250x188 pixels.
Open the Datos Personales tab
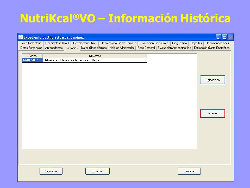point(31,48)
